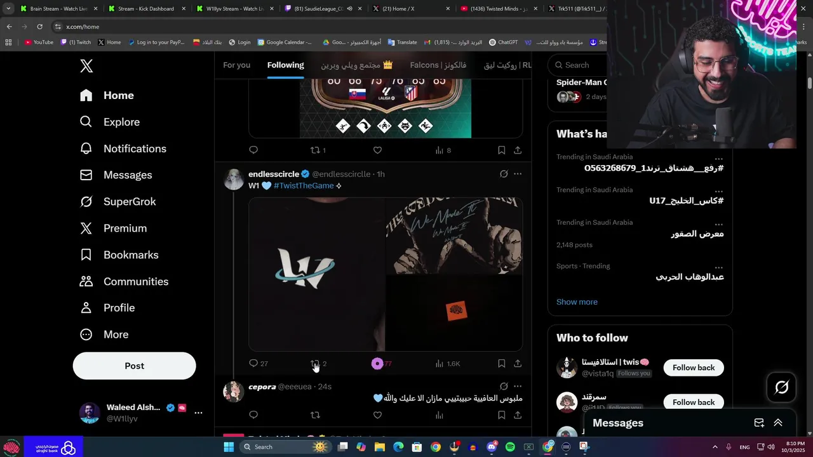Viewport: 813px width, 457px height.
Task: Switch to the For you tab
Action: (236, 65)
